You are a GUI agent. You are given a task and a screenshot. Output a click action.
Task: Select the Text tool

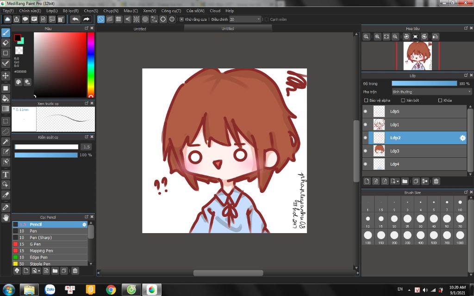pyautogui.click(x=6, y=174)
